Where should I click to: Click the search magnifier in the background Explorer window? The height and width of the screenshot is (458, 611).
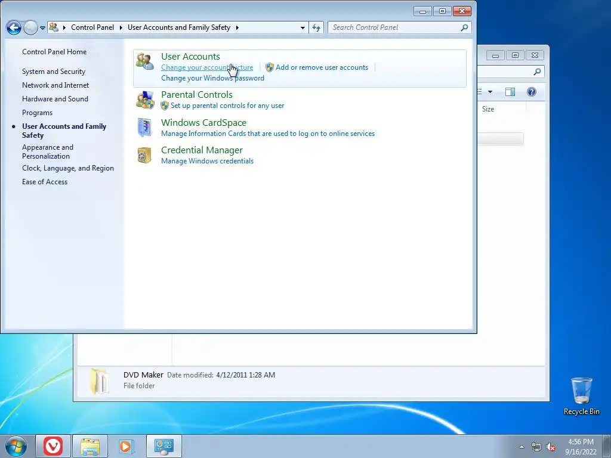pos(537,72)
